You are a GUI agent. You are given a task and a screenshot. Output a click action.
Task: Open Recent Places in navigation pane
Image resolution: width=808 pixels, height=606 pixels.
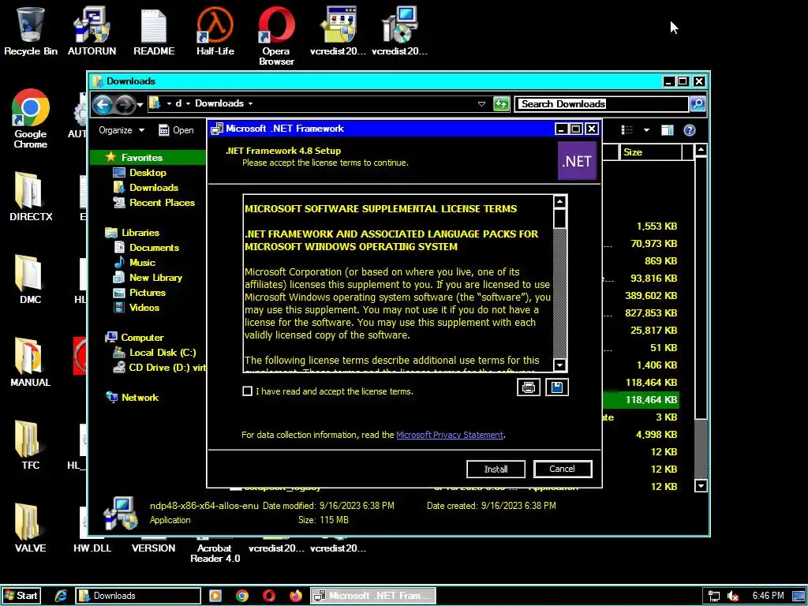(x=162, y=203)
